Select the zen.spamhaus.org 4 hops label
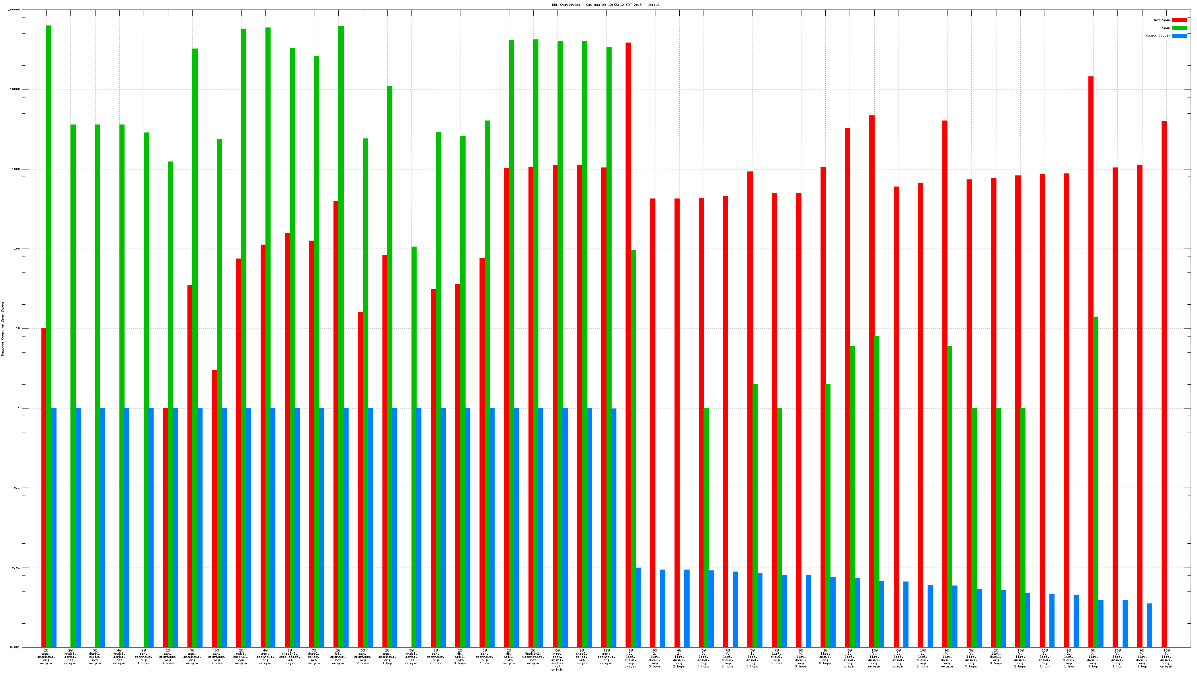This screenshot has height=673, width=1197. click(x=144, y=657)
